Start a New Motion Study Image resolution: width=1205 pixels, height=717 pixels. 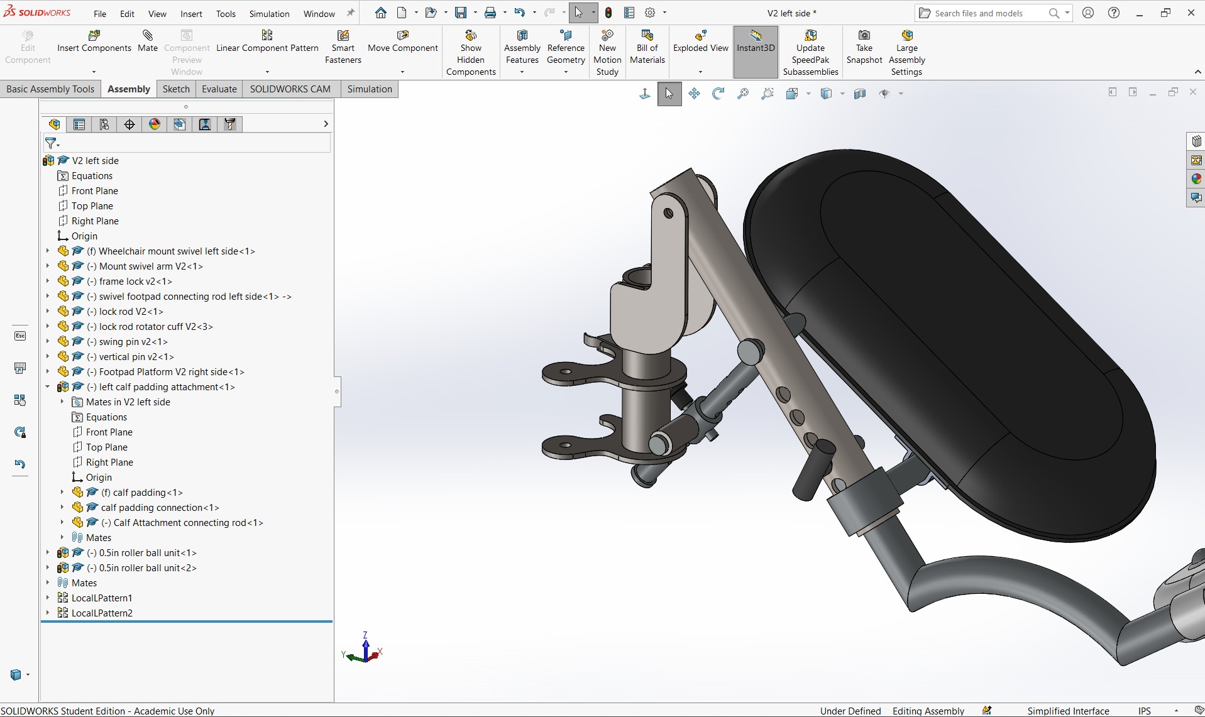tap(607, 53)
